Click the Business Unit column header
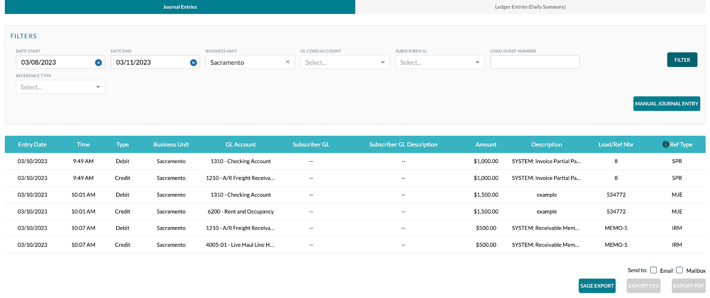 pos(171,144)
